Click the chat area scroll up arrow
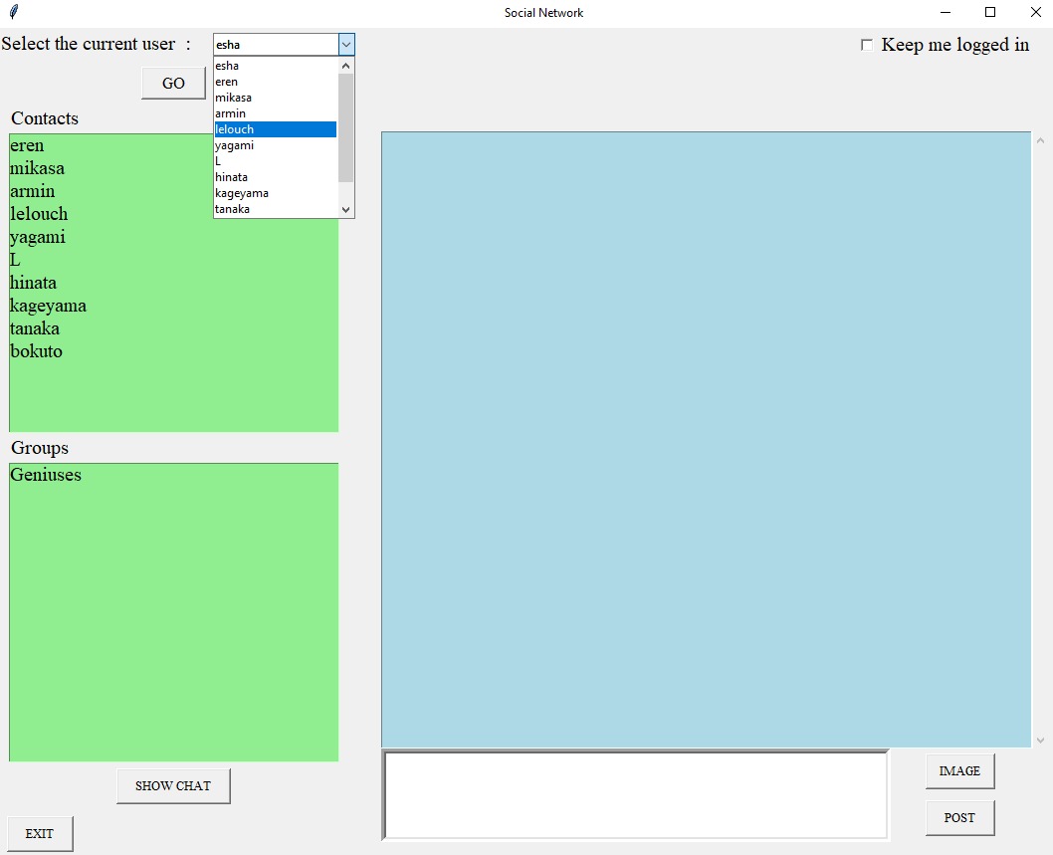 (x=1040, y=140)
